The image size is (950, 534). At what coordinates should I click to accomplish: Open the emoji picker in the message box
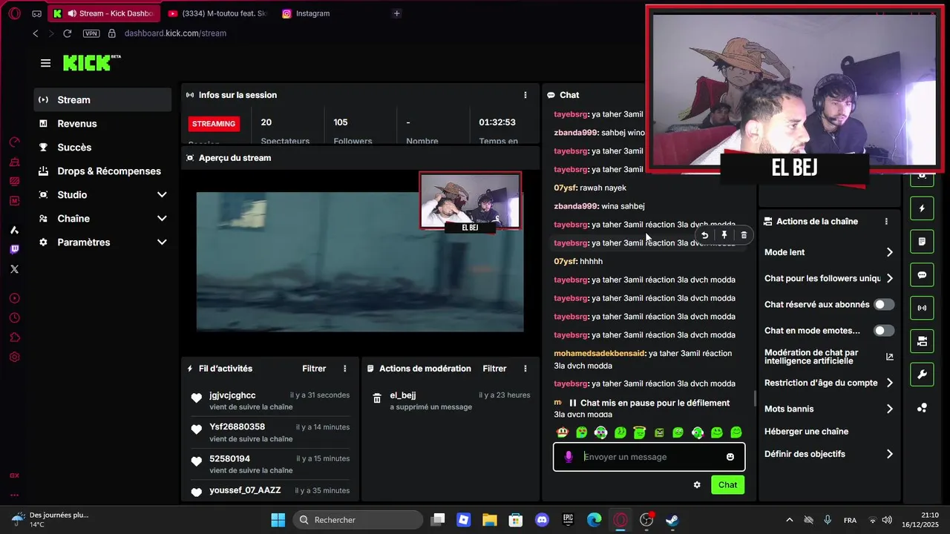point(730,457)
